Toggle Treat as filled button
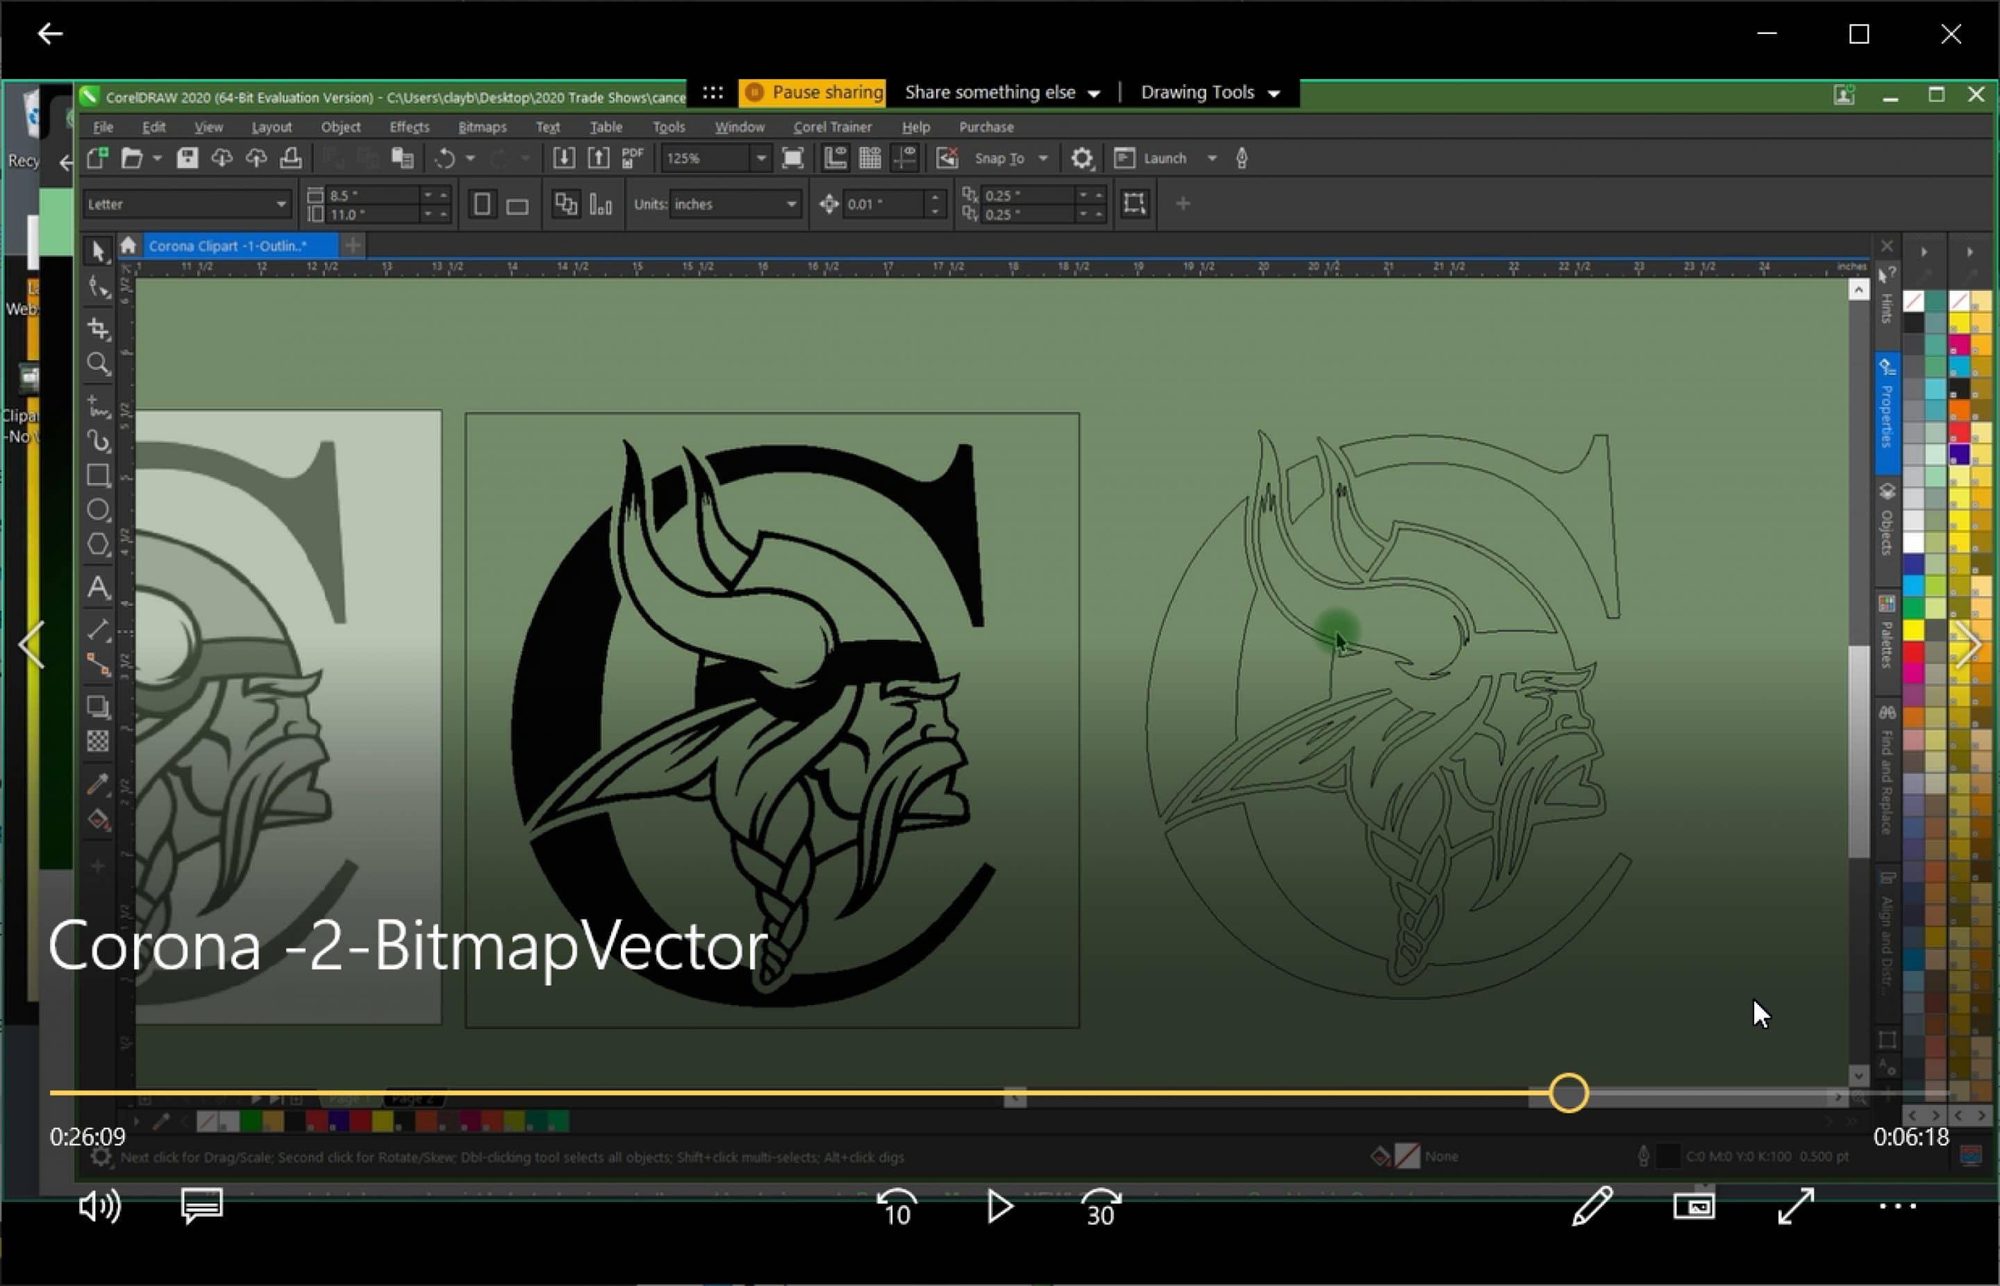2000x1286 pixels. [1133, 204]
